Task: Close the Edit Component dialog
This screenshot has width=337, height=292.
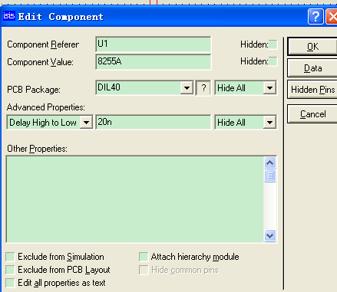Action: [332, 17]
